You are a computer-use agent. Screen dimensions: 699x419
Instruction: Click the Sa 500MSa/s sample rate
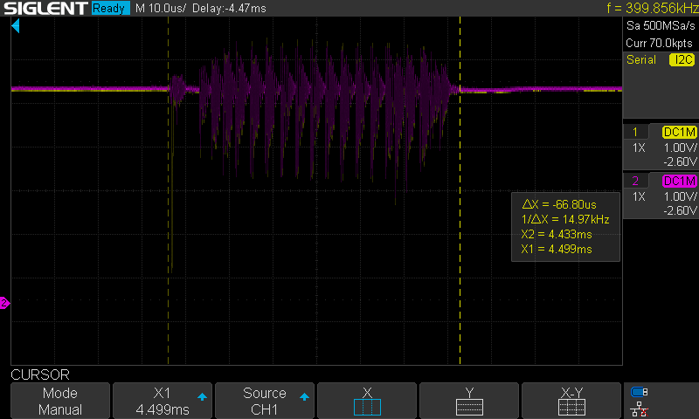pyautogui.click(x=661, y=26)
